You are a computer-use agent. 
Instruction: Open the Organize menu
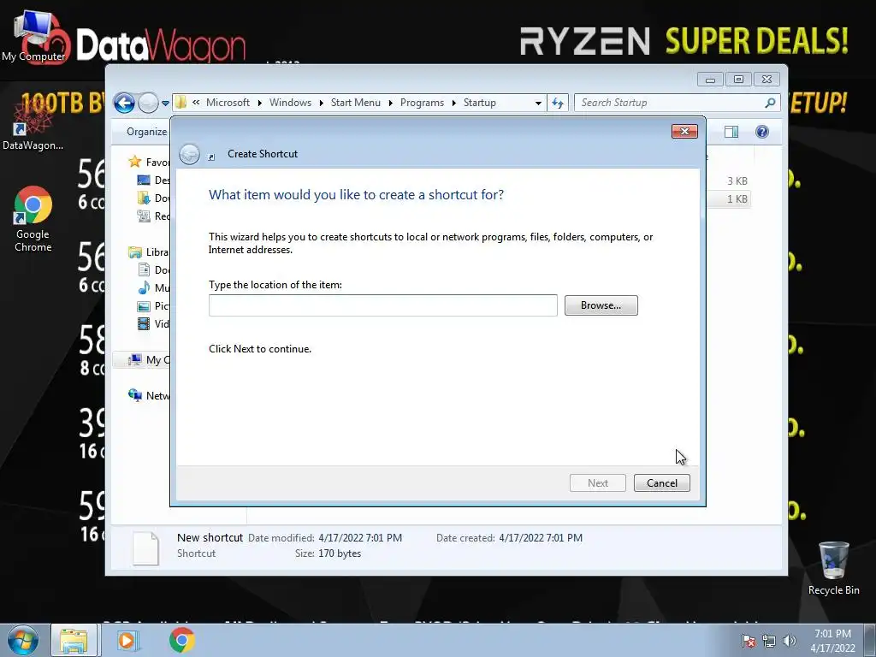[x=146, y=132]
